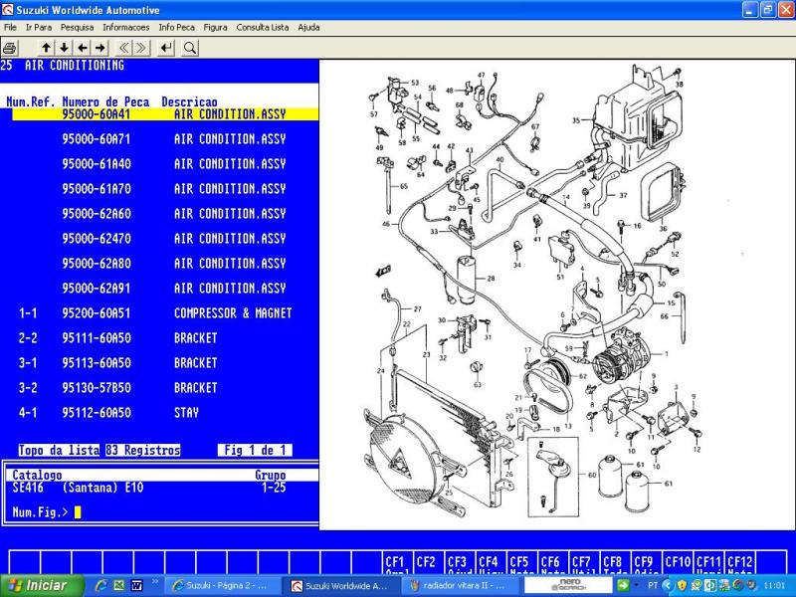Click the Descricao column header
Image resolution: width=796 pixels, height=597 pixels.
tap(189, 102)
